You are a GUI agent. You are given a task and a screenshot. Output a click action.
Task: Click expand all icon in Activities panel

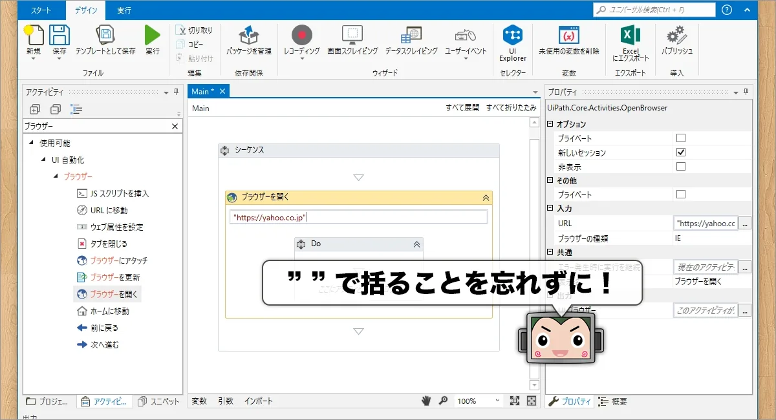[35, 109]
